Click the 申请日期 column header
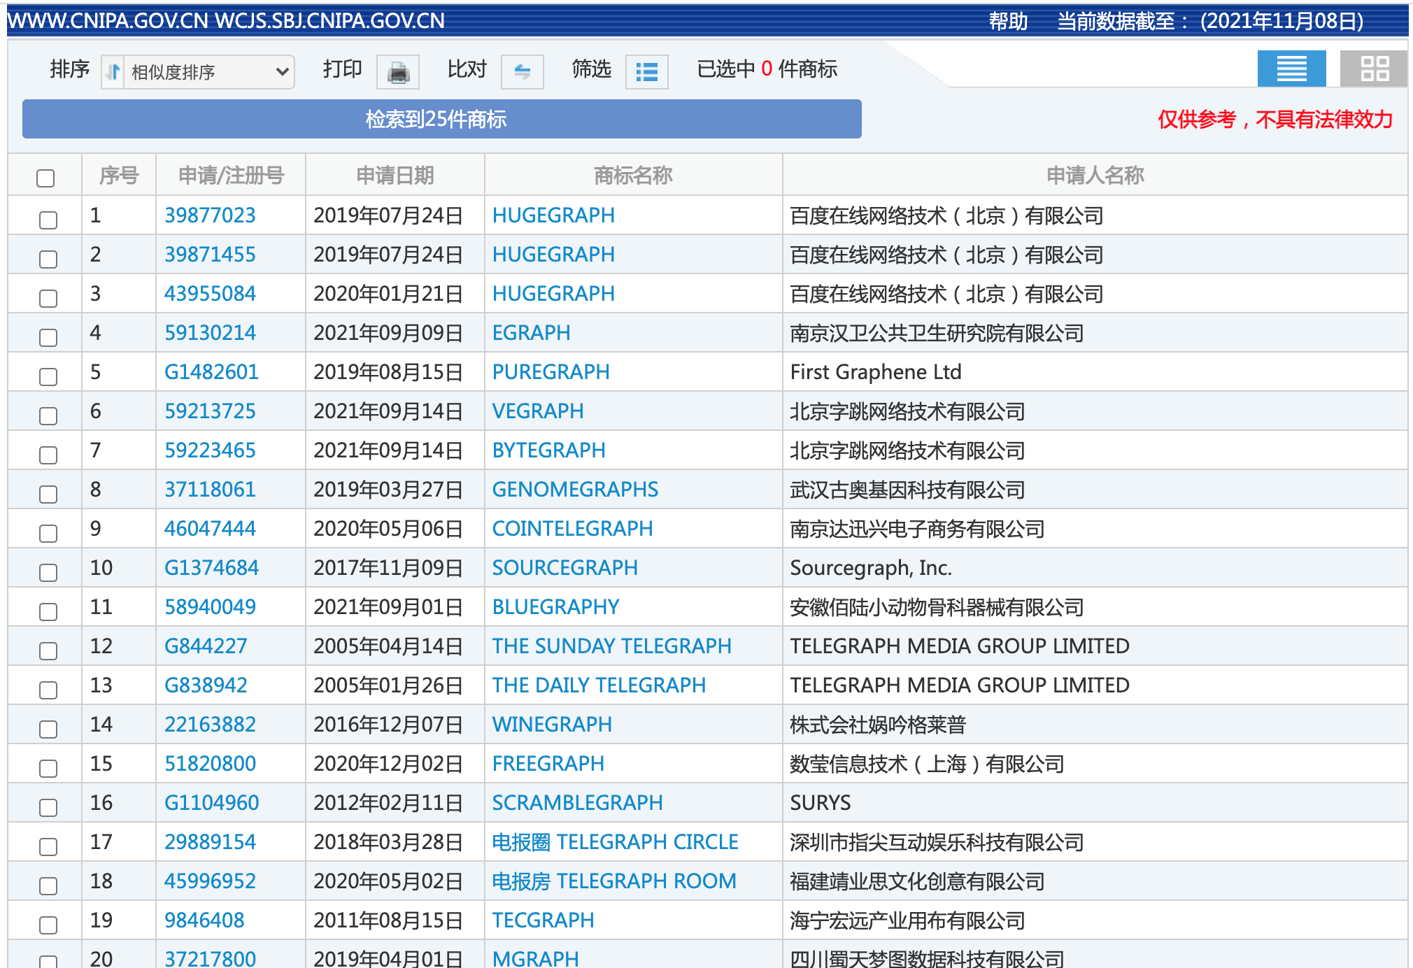The height and width of the screenshot is (968, 1413). pyautogui.click(x=395, y=175)
